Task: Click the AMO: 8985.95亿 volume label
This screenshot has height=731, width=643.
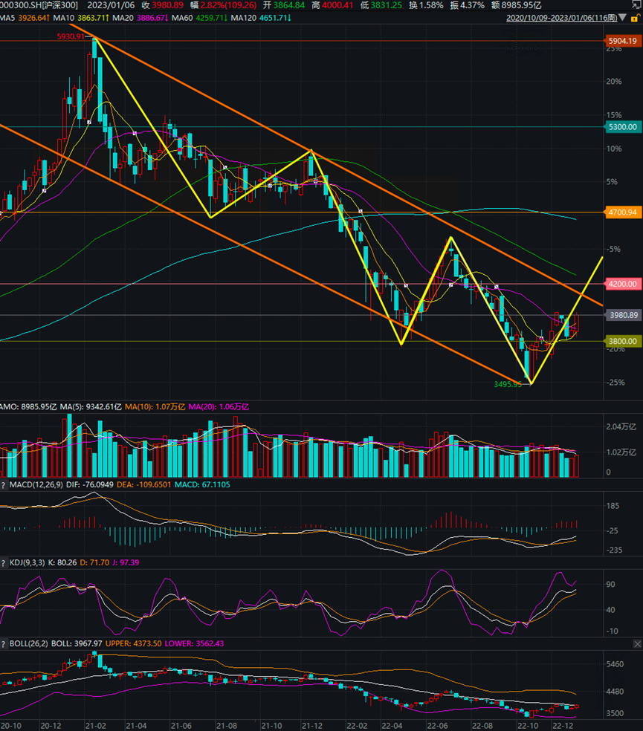Action: coord(28,407)
